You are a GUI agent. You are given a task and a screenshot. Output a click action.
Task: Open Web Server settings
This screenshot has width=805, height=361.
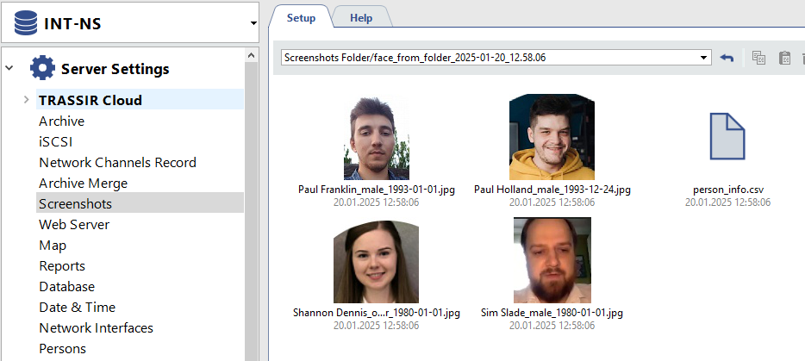coord(74,224)
